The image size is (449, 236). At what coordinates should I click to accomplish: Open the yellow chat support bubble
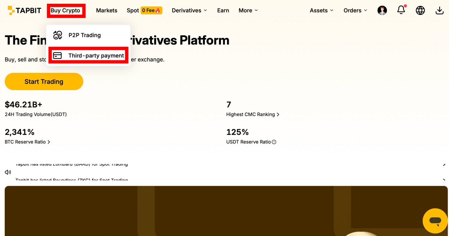(435, 221)
